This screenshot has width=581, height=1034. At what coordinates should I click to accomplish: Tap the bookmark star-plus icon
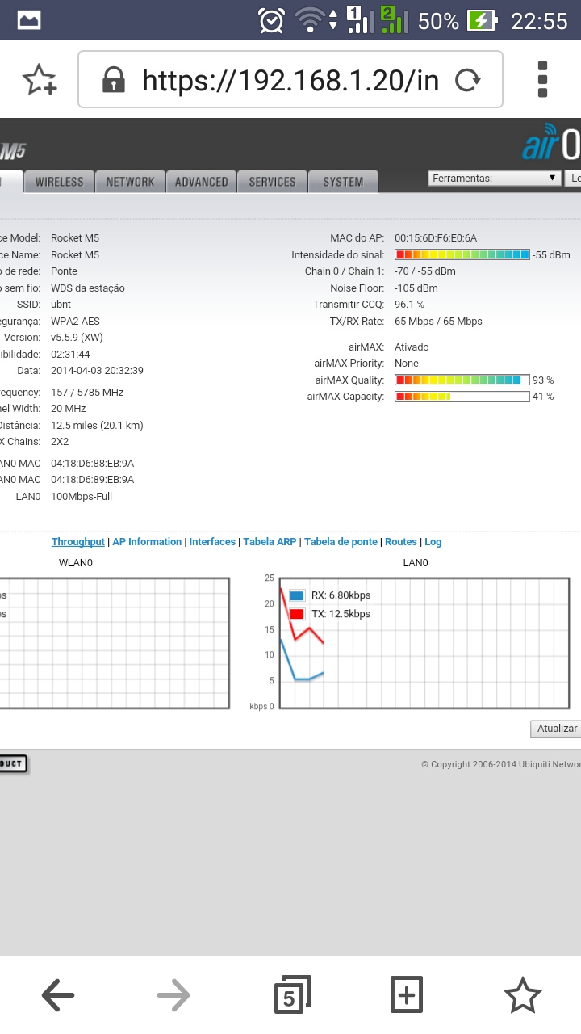(x=40, y=80)
